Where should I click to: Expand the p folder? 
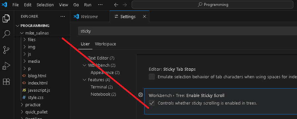coord(24,69)
